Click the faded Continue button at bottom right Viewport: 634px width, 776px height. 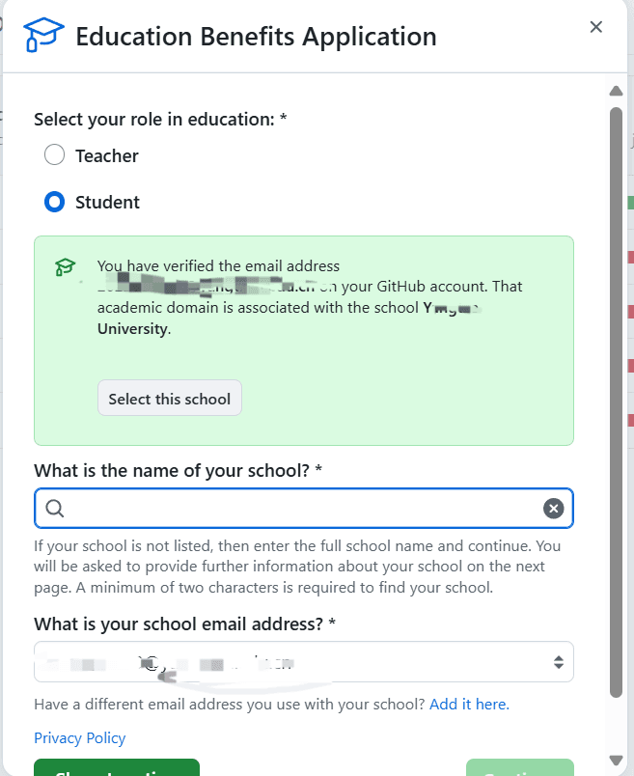point(519,769)
